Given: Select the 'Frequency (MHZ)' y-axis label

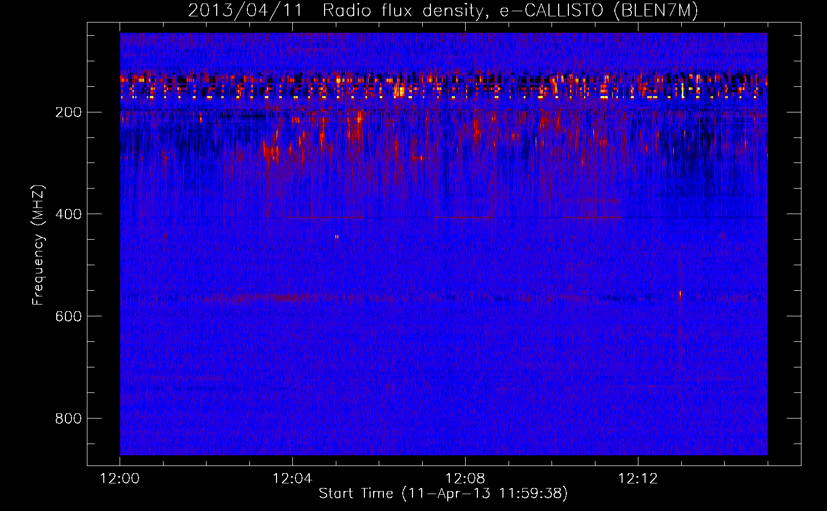Looking at the screenshot, I should (39, 245).
